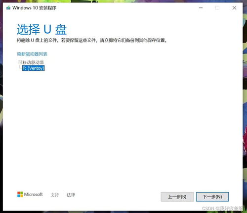Go back with the 上一步(B) button
This screenshot has height=213, width=247.
177,197
